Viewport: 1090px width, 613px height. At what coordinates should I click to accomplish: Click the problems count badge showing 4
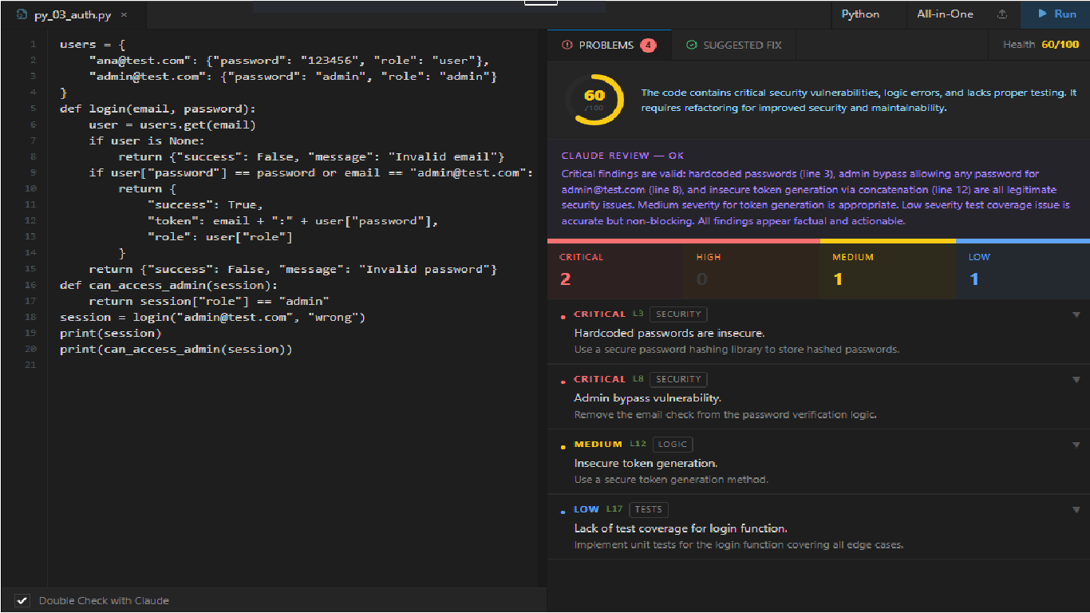[648, 45]
